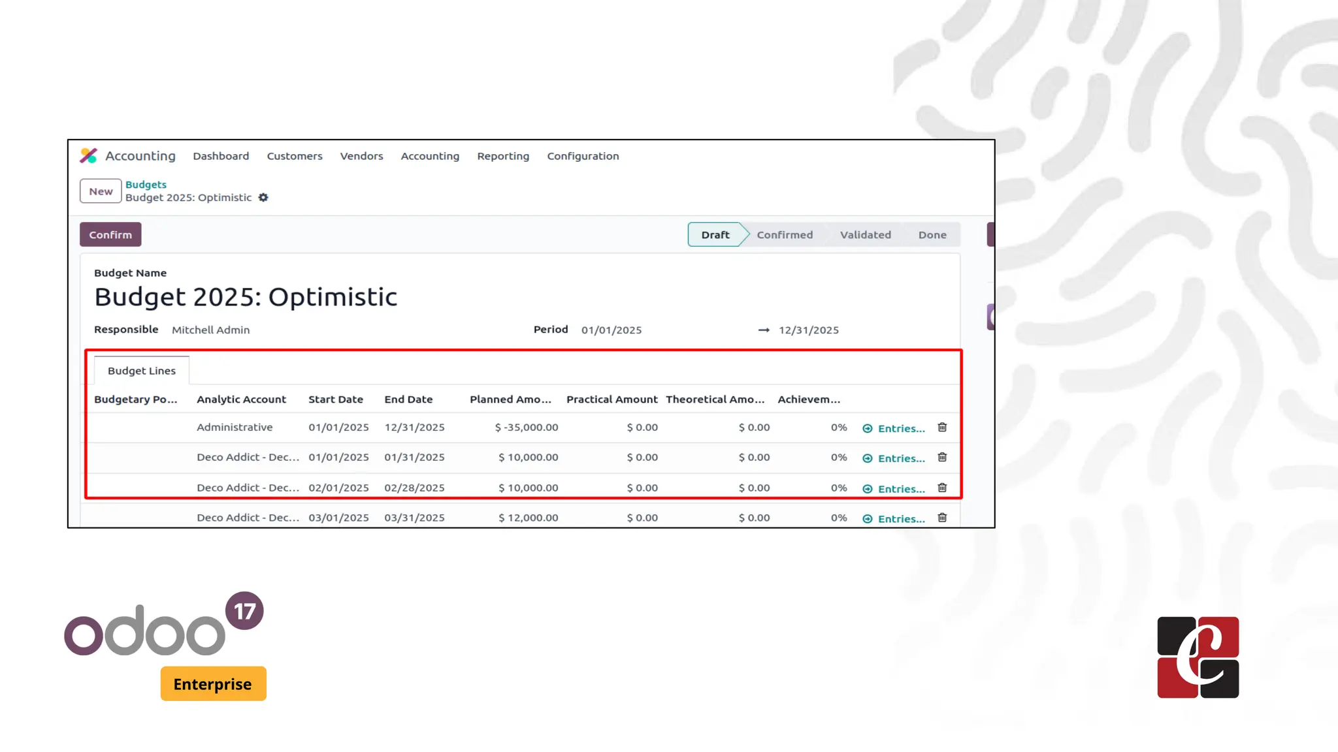The image size is (1338, 752).
Task: Switch to the Budget Lines tab
Action: 141,371
